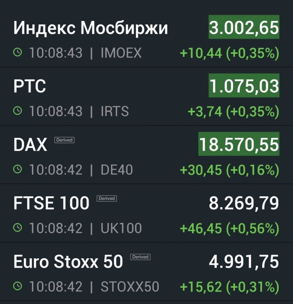Click the DAX price 18.570,55
This screenshot has width=293, height=304.
click(238, 144)
